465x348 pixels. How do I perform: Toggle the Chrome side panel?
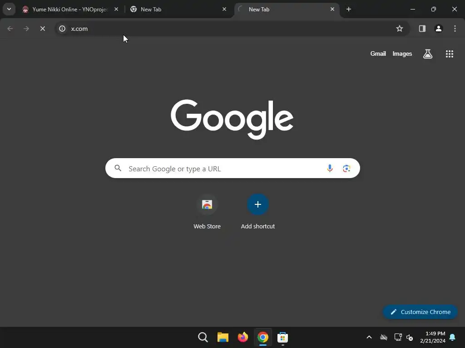tap(422, 29)
